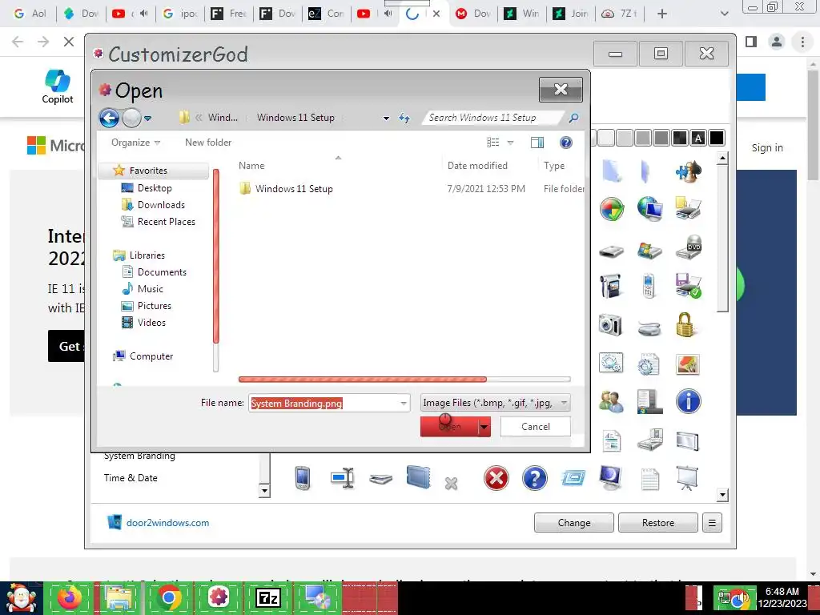Select the security shield icon

(x=611, y=210)
